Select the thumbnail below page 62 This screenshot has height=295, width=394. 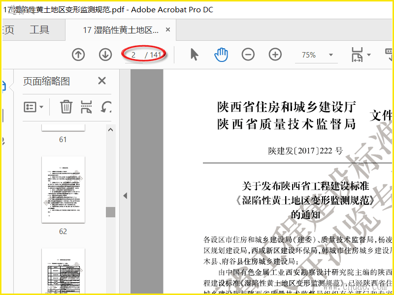64,271
